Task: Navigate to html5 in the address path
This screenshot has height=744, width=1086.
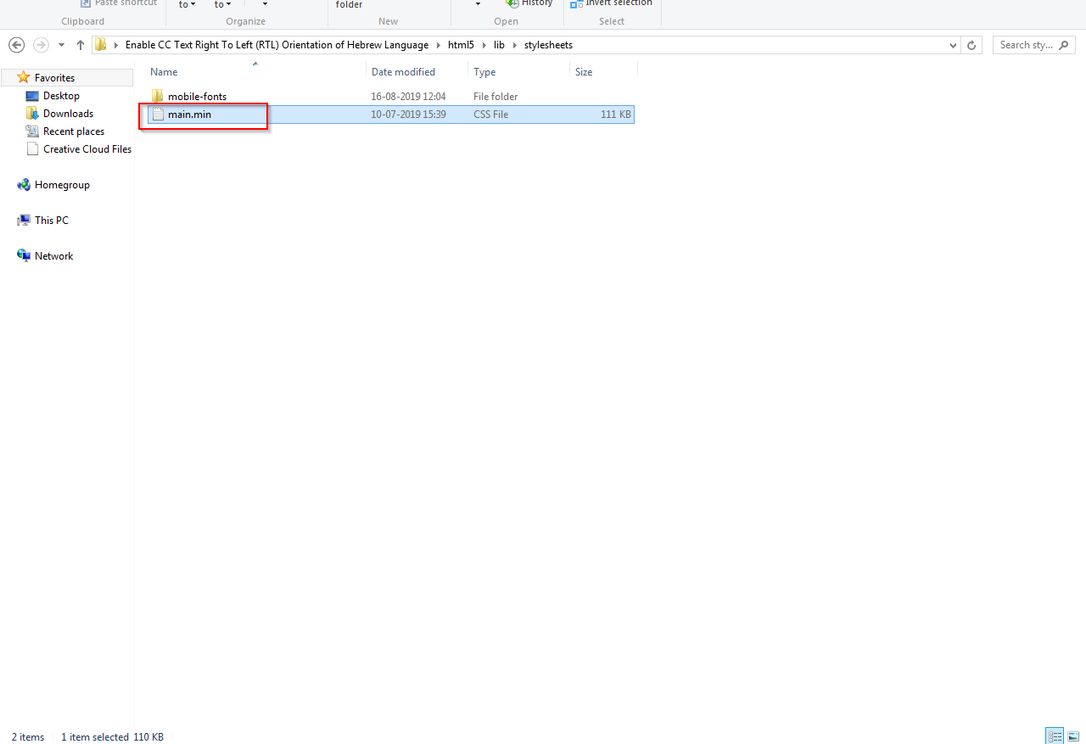Action: coord(461,45)
